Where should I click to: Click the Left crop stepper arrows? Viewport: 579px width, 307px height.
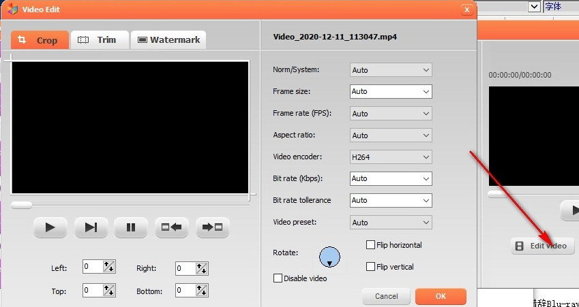click(108, 268)
